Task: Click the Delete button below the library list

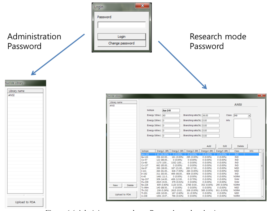Action: 130,185
